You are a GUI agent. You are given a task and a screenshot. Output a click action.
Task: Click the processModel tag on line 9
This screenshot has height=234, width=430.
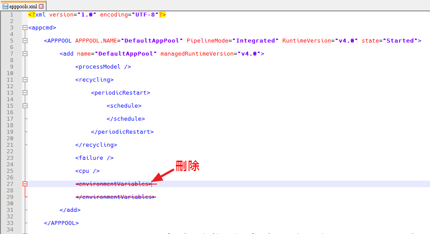point(103,67)
